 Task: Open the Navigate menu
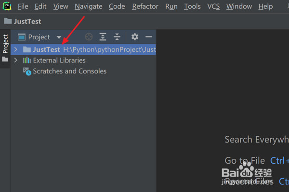pos(89,6)
